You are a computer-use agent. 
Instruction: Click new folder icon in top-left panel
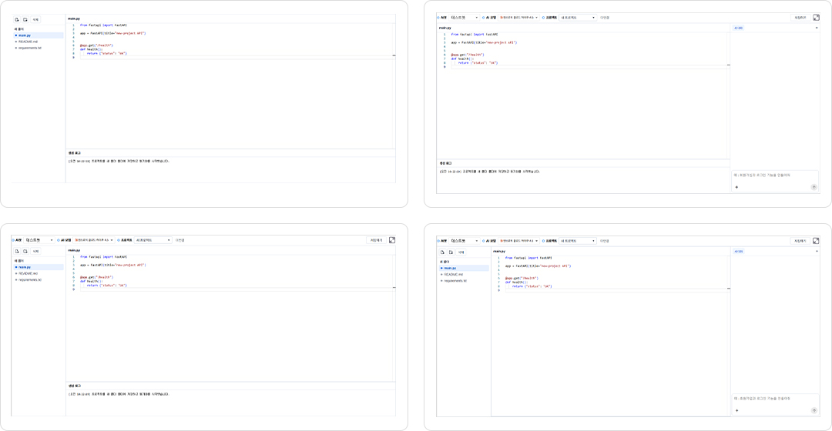pyautogui.click(x=25, y=19)
